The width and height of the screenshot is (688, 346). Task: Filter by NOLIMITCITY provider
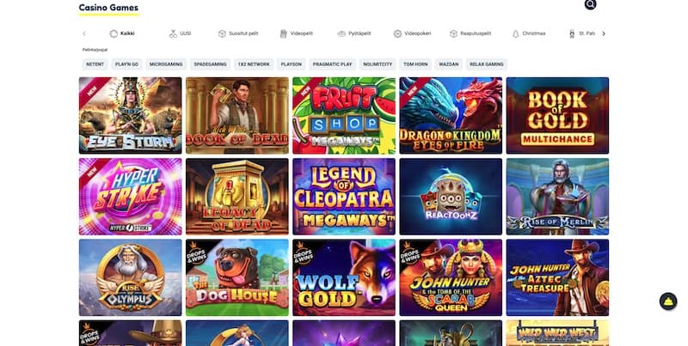pos(378,64)
